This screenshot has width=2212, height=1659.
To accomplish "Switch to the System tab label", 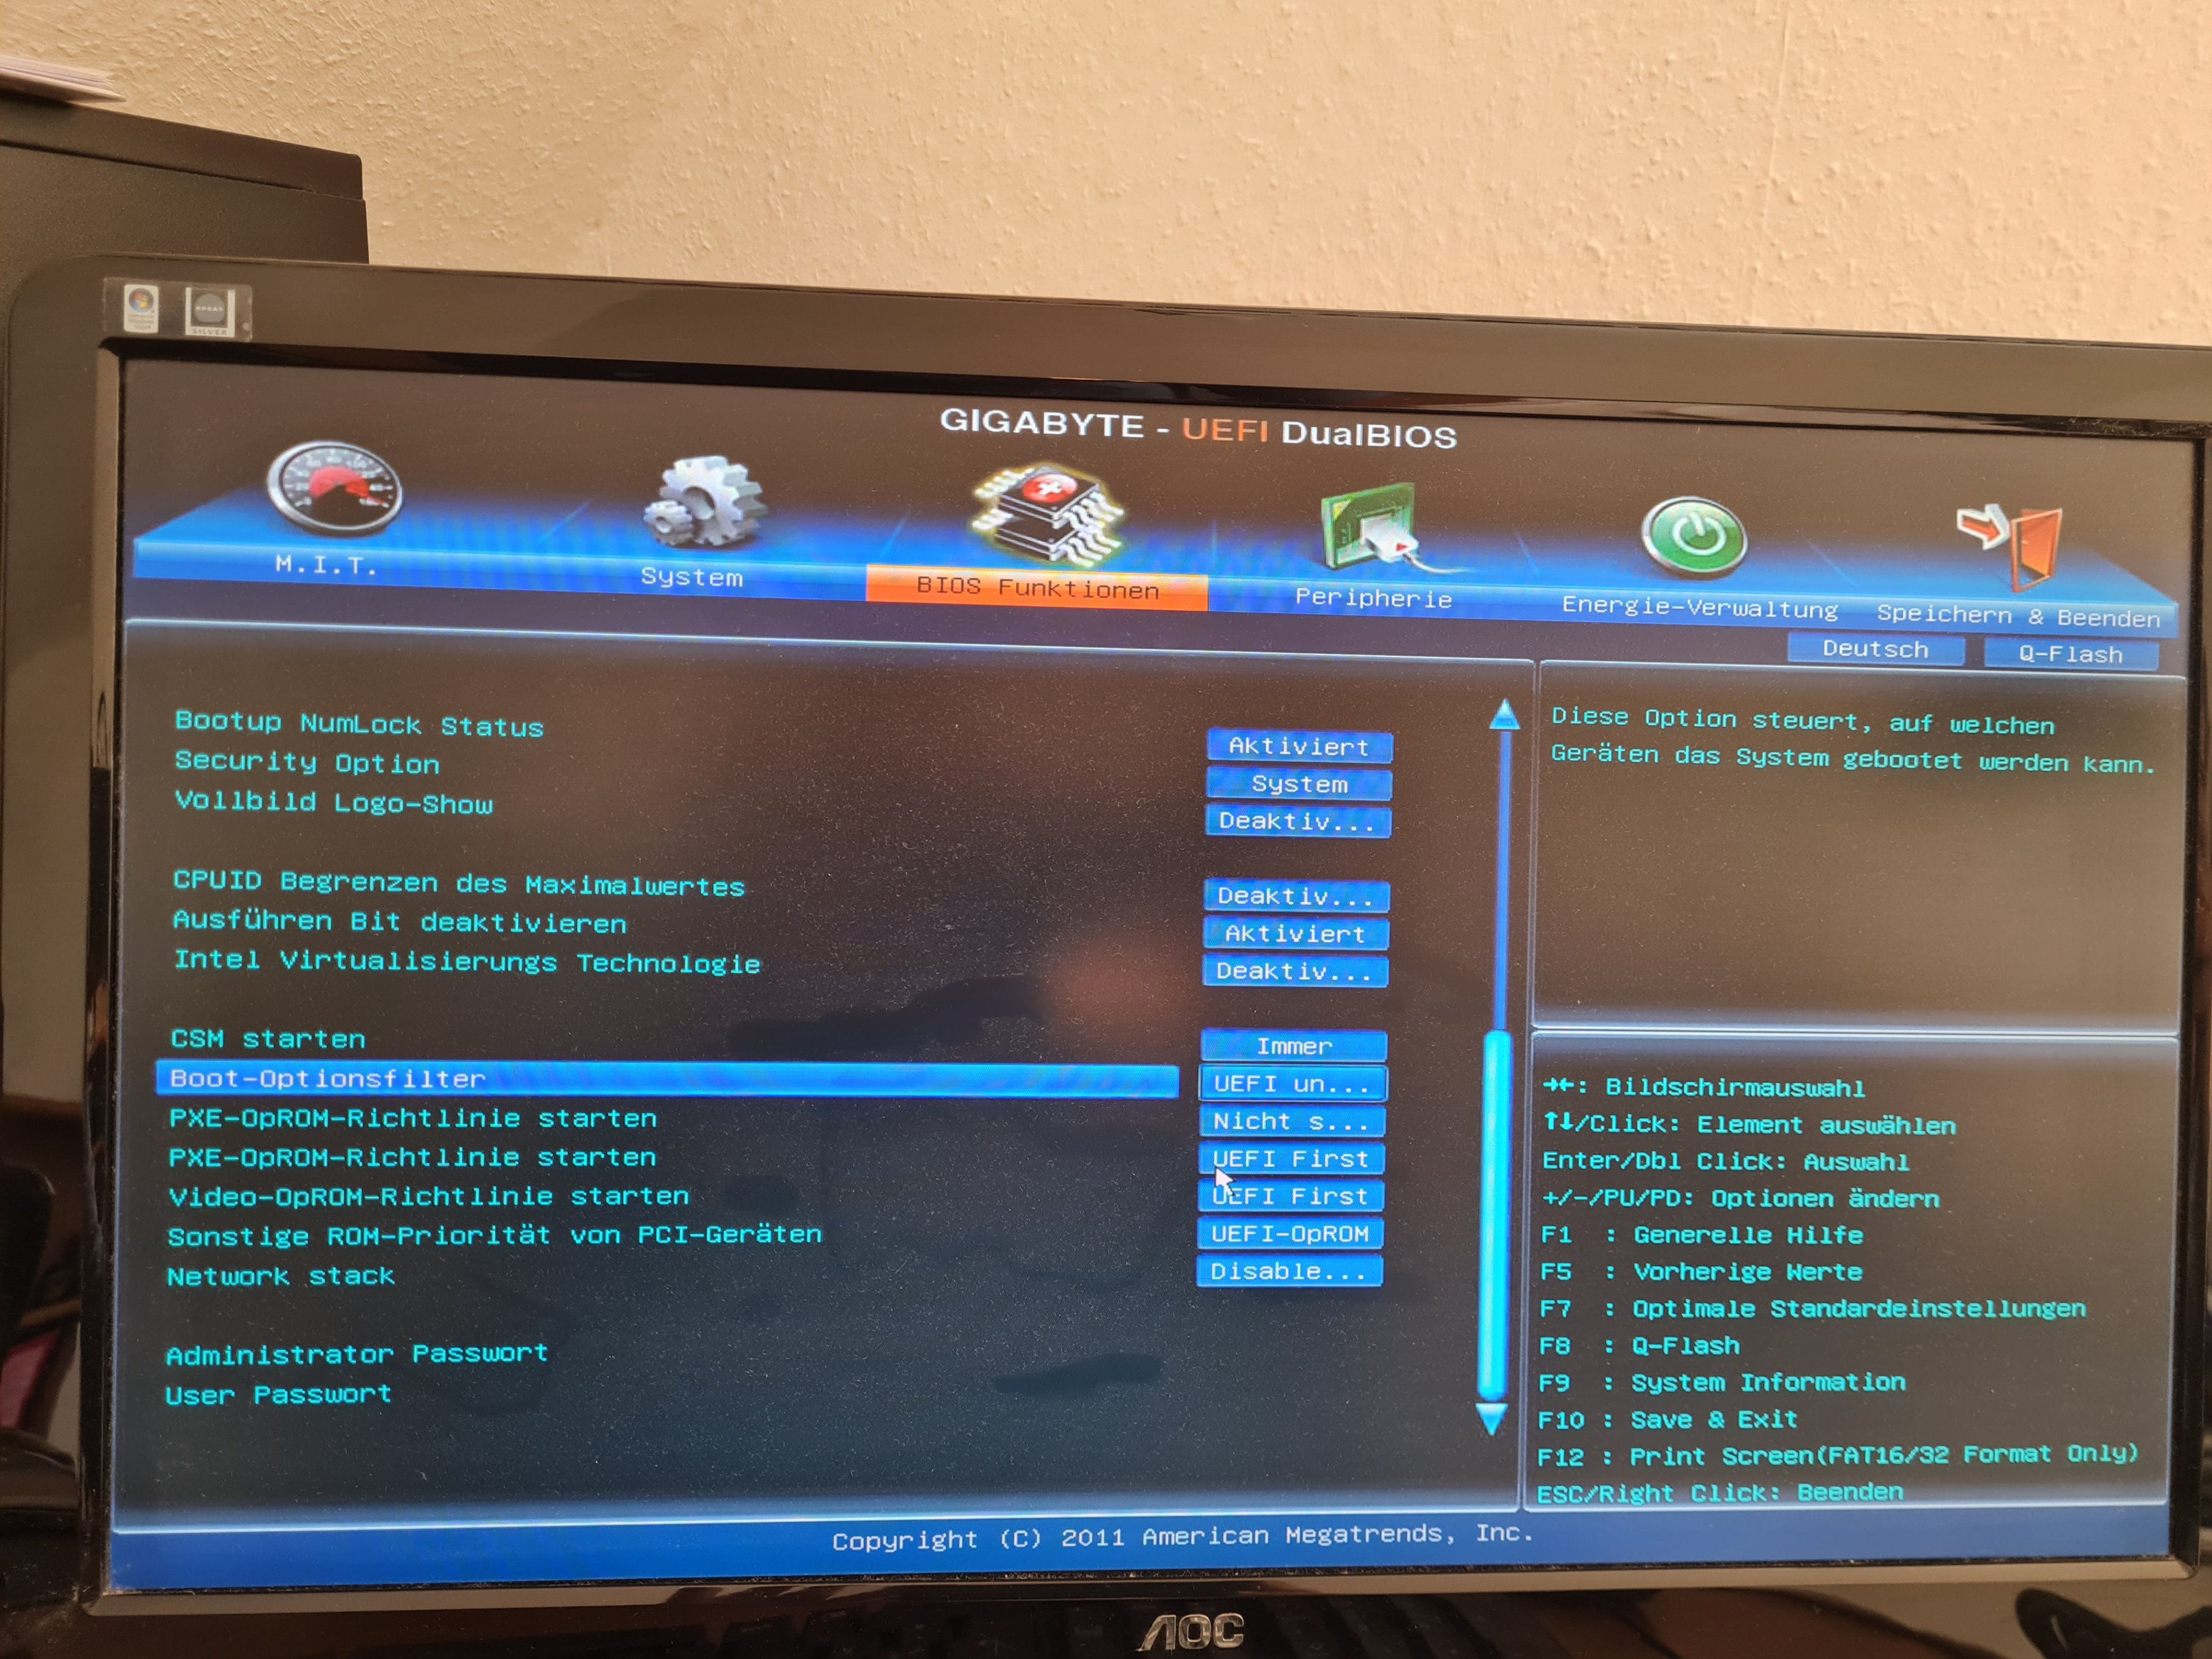I will point(691,577).
